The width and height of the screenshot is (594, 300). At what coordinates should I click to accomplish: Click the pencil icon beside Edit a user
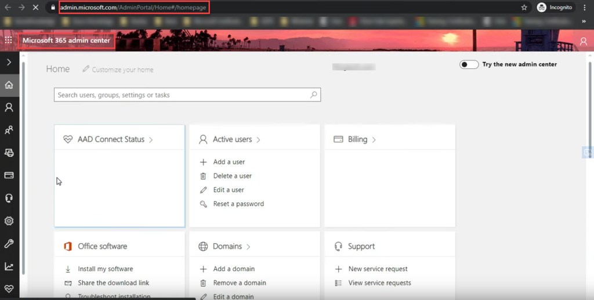[x=204, y=190]
